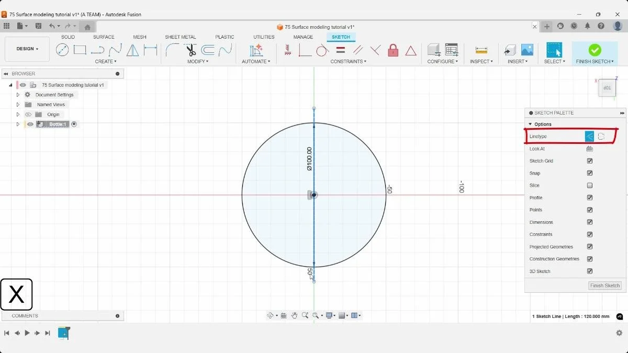Collapse the Options section in Sketch Palette
This screenshot has width=628, height=353.
[530, 124]
